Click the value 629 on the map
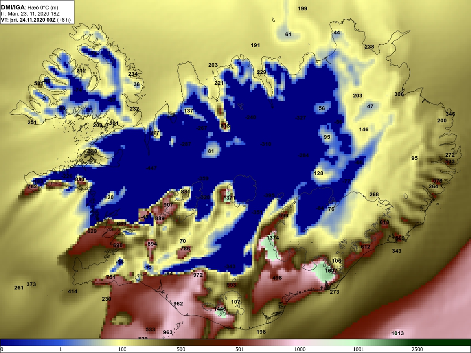 pyautogui.click(x=92, y=231)
